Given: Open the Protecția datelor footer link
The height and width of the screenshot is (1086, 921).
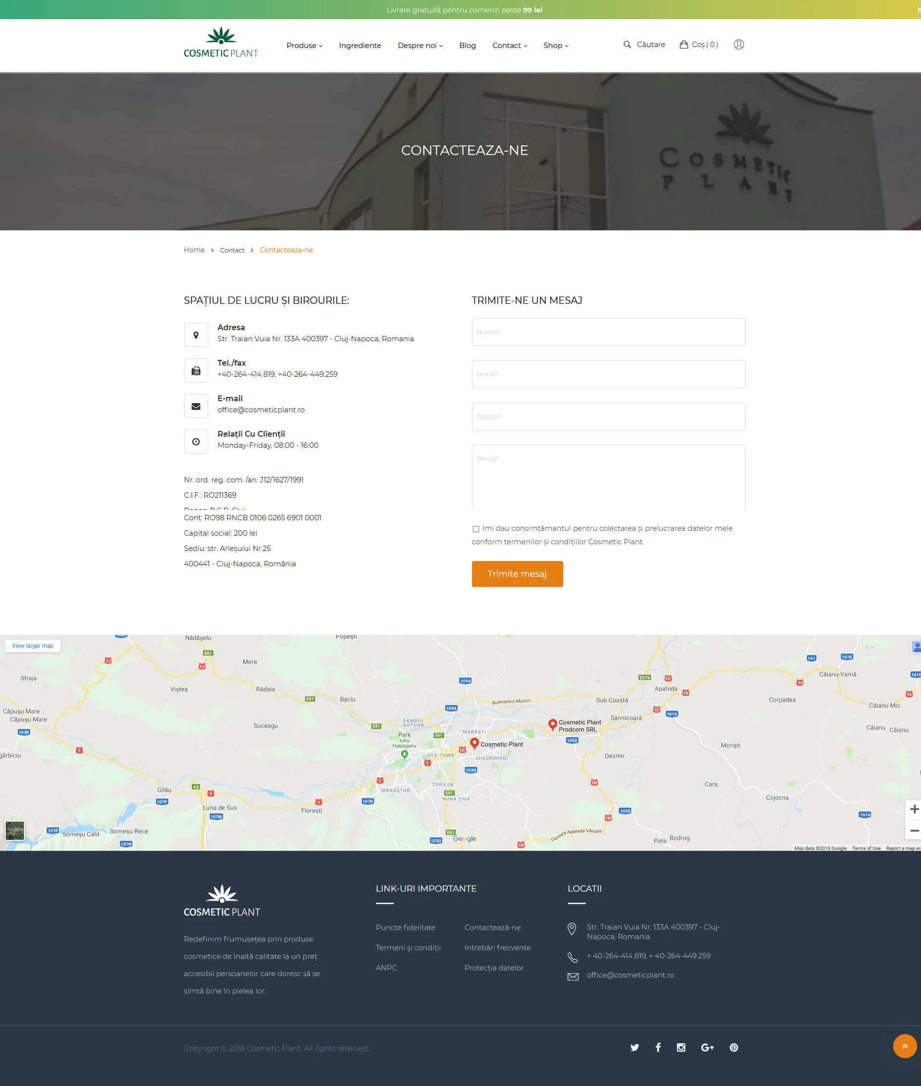Looking at the screenshot, I should 494,967.
